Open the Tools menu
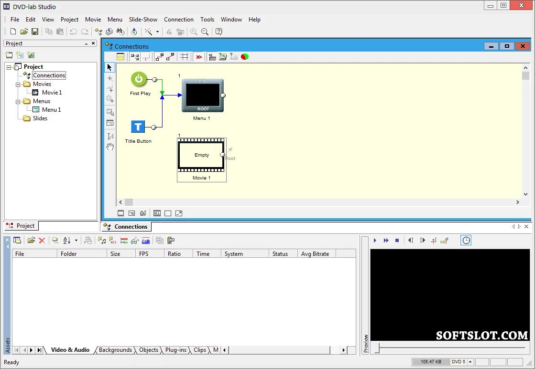The image size is (535, 369). click(207, 20)
